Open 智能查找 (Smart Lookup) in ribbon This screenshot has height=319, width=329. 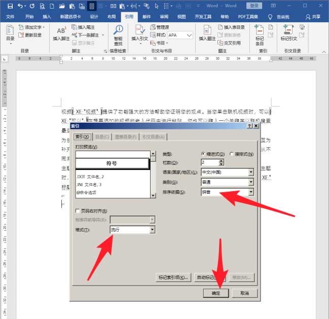118,32
